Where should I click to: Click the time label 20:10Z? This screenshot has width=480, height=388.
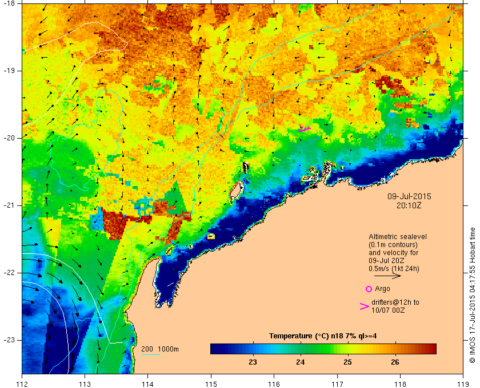pos(409,205)
